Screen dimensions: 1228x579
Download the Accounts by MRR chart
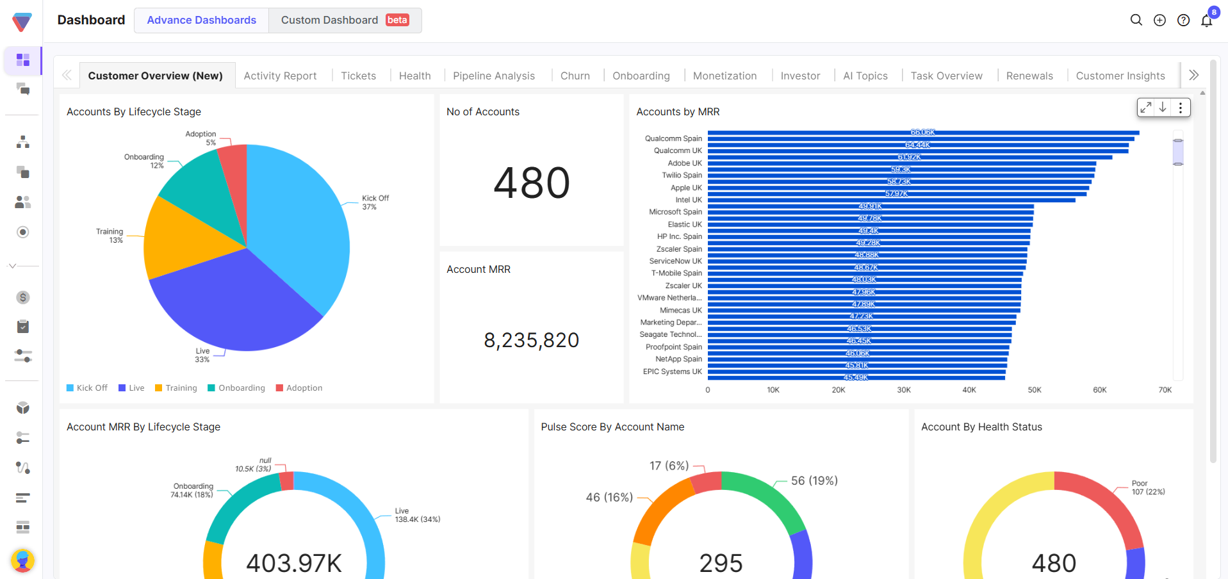click(x=1163, y=107)
